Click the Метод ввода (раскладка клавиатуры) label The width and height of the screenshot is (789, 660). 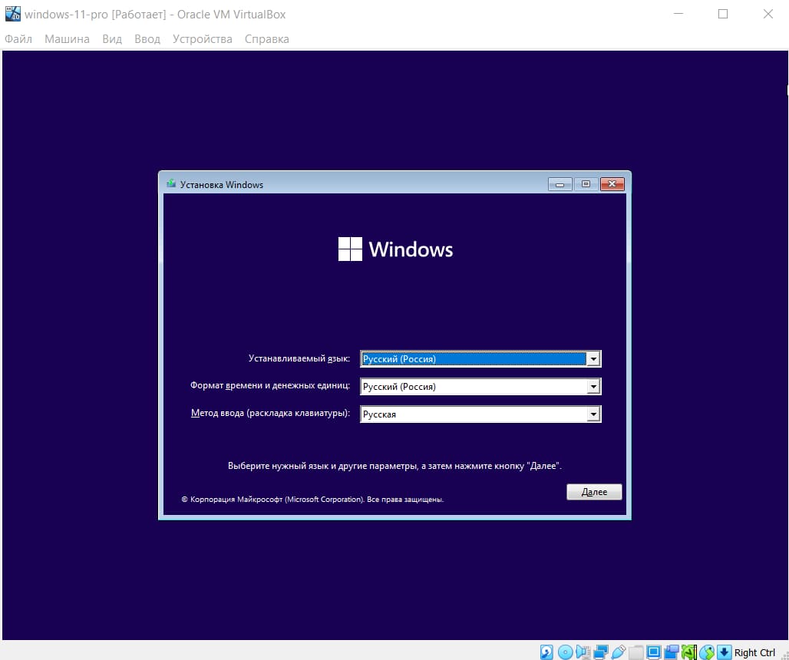pos(270,413)
